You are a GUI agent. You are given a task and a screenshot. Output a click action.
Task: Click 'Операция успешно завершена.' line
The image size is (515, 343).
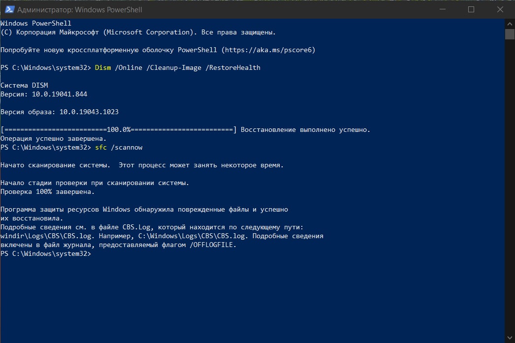point(53,138)
